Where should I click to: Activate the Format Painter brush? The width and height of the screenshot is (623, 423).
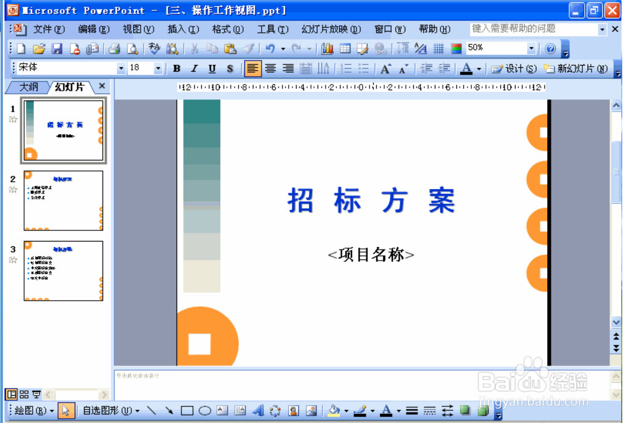(249, 49)
